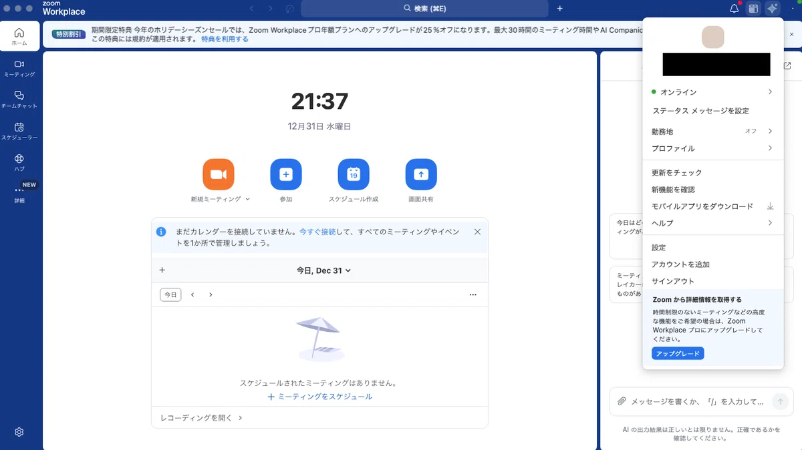
Task: Go to previous day in calendar
Action: point(192,294)
